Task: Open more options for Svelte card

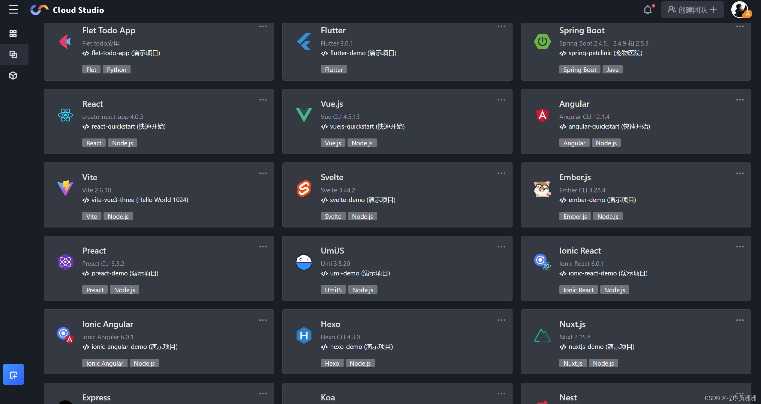Action: point(501,173)
